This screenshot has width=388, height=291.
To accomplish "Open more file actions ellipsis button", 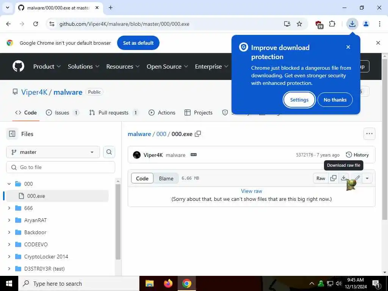I will (369, 134).
